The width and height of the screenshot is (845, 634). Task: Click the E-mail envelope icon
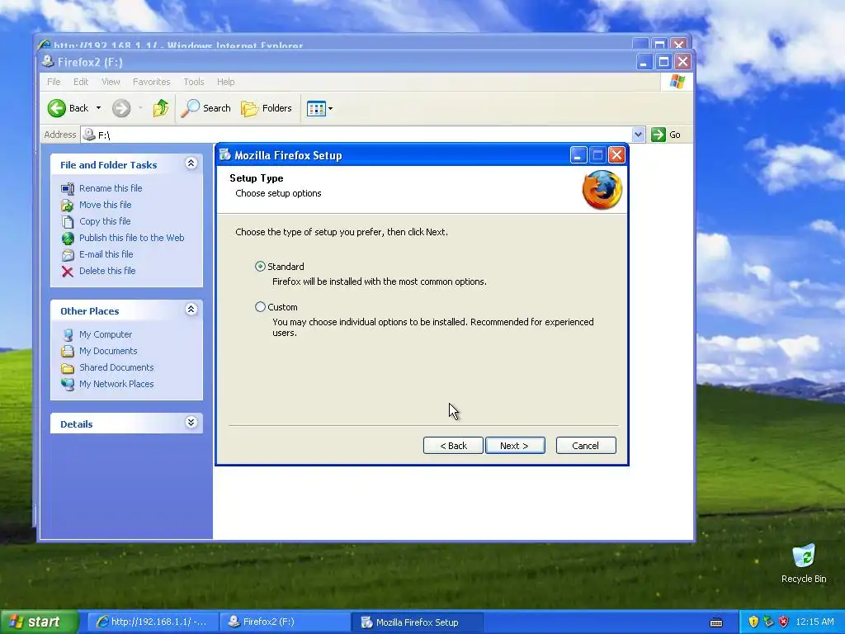[x=68, y=254]
